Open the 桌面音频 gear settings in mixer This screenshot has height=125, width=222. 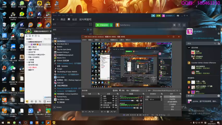pyautogui.click(x=141, y=108)
